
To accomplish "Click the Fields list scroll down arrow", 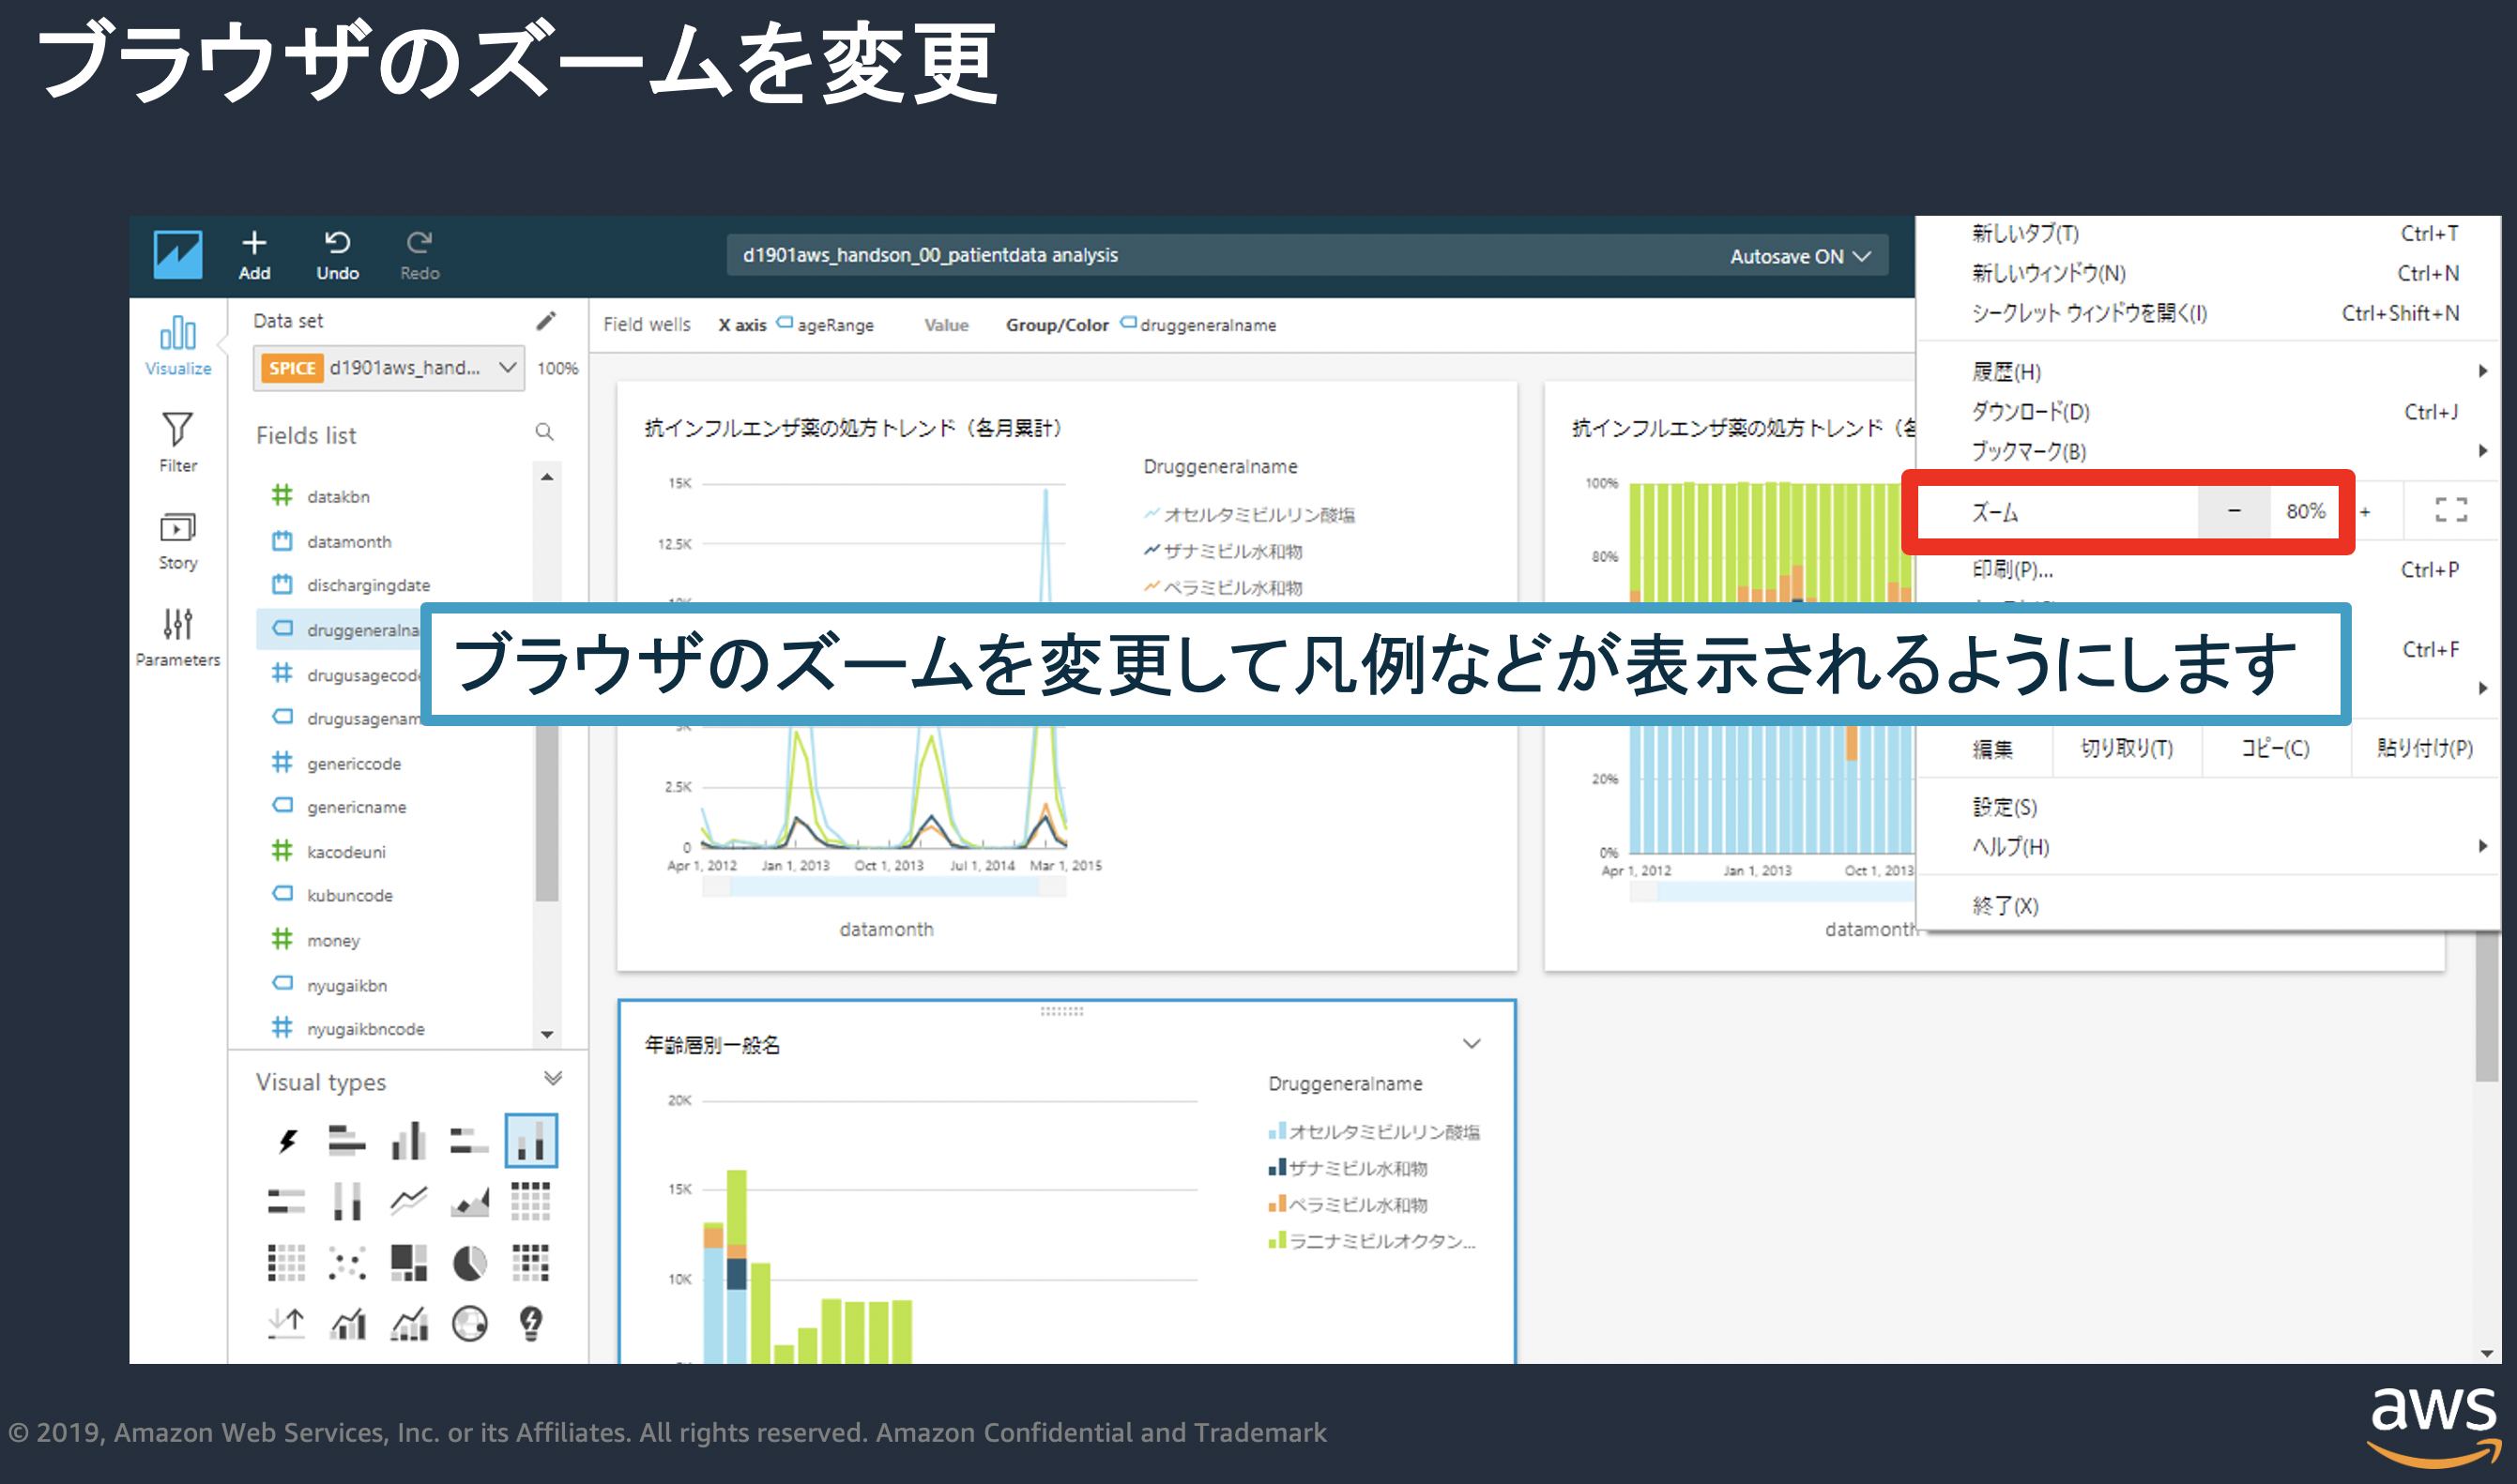I will point(546,1034).
